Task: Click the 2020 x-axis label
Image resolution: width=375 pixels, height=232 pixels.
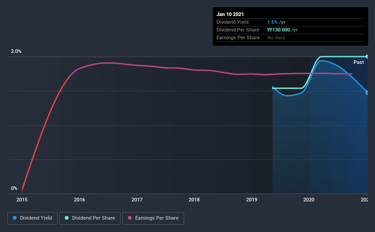Action: coord(309,200)
